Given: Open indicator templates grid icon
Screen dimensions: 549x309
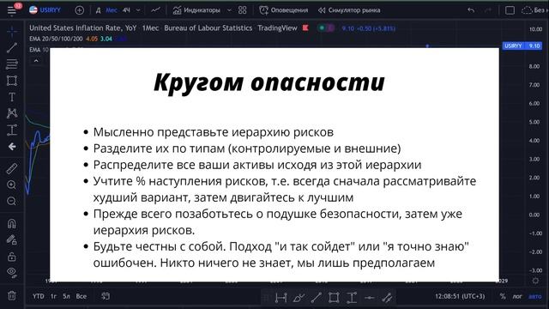Looking at the screenshot, I should click(242, 10).
